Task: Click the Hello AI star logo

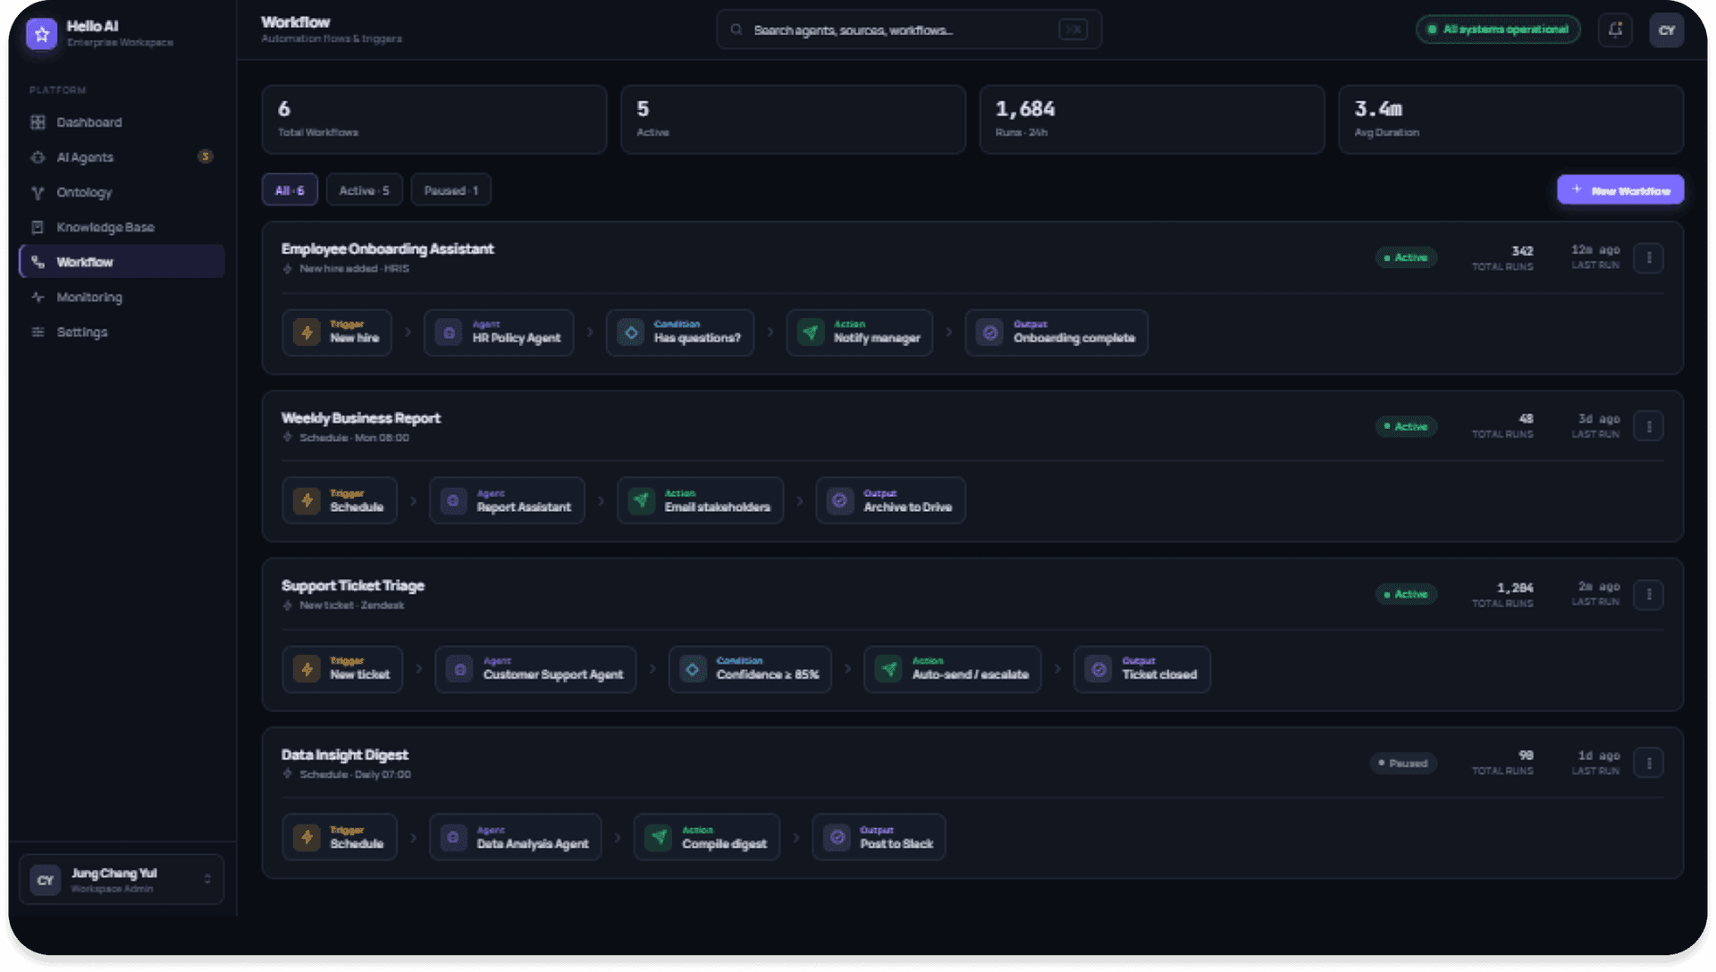Action: pyautogui.click(x=41, y=34)
